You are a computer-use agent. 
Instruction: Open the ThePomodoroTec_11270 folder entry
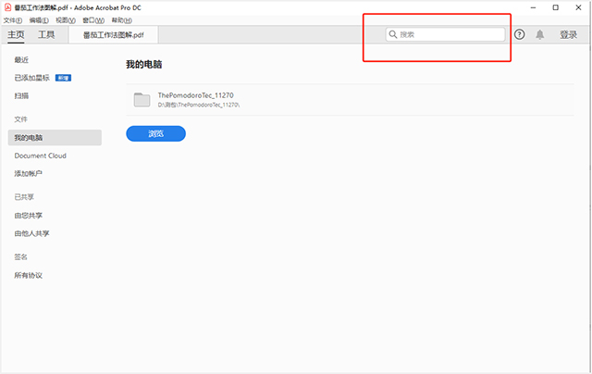point(350,100)
